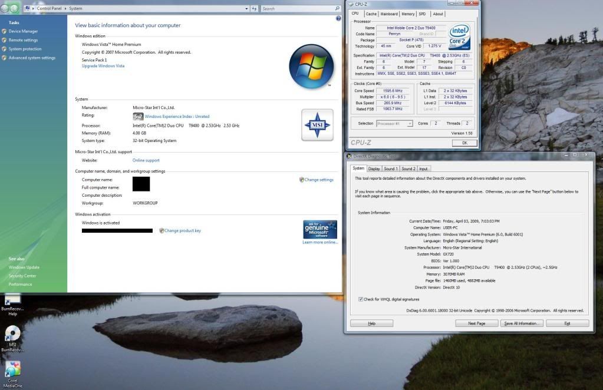Select the System tab in DirectX Diagnostic Tool
Image resolution: width=603 pixels, height=390 pixels.
pyautogui.click(x=358, y=168)
